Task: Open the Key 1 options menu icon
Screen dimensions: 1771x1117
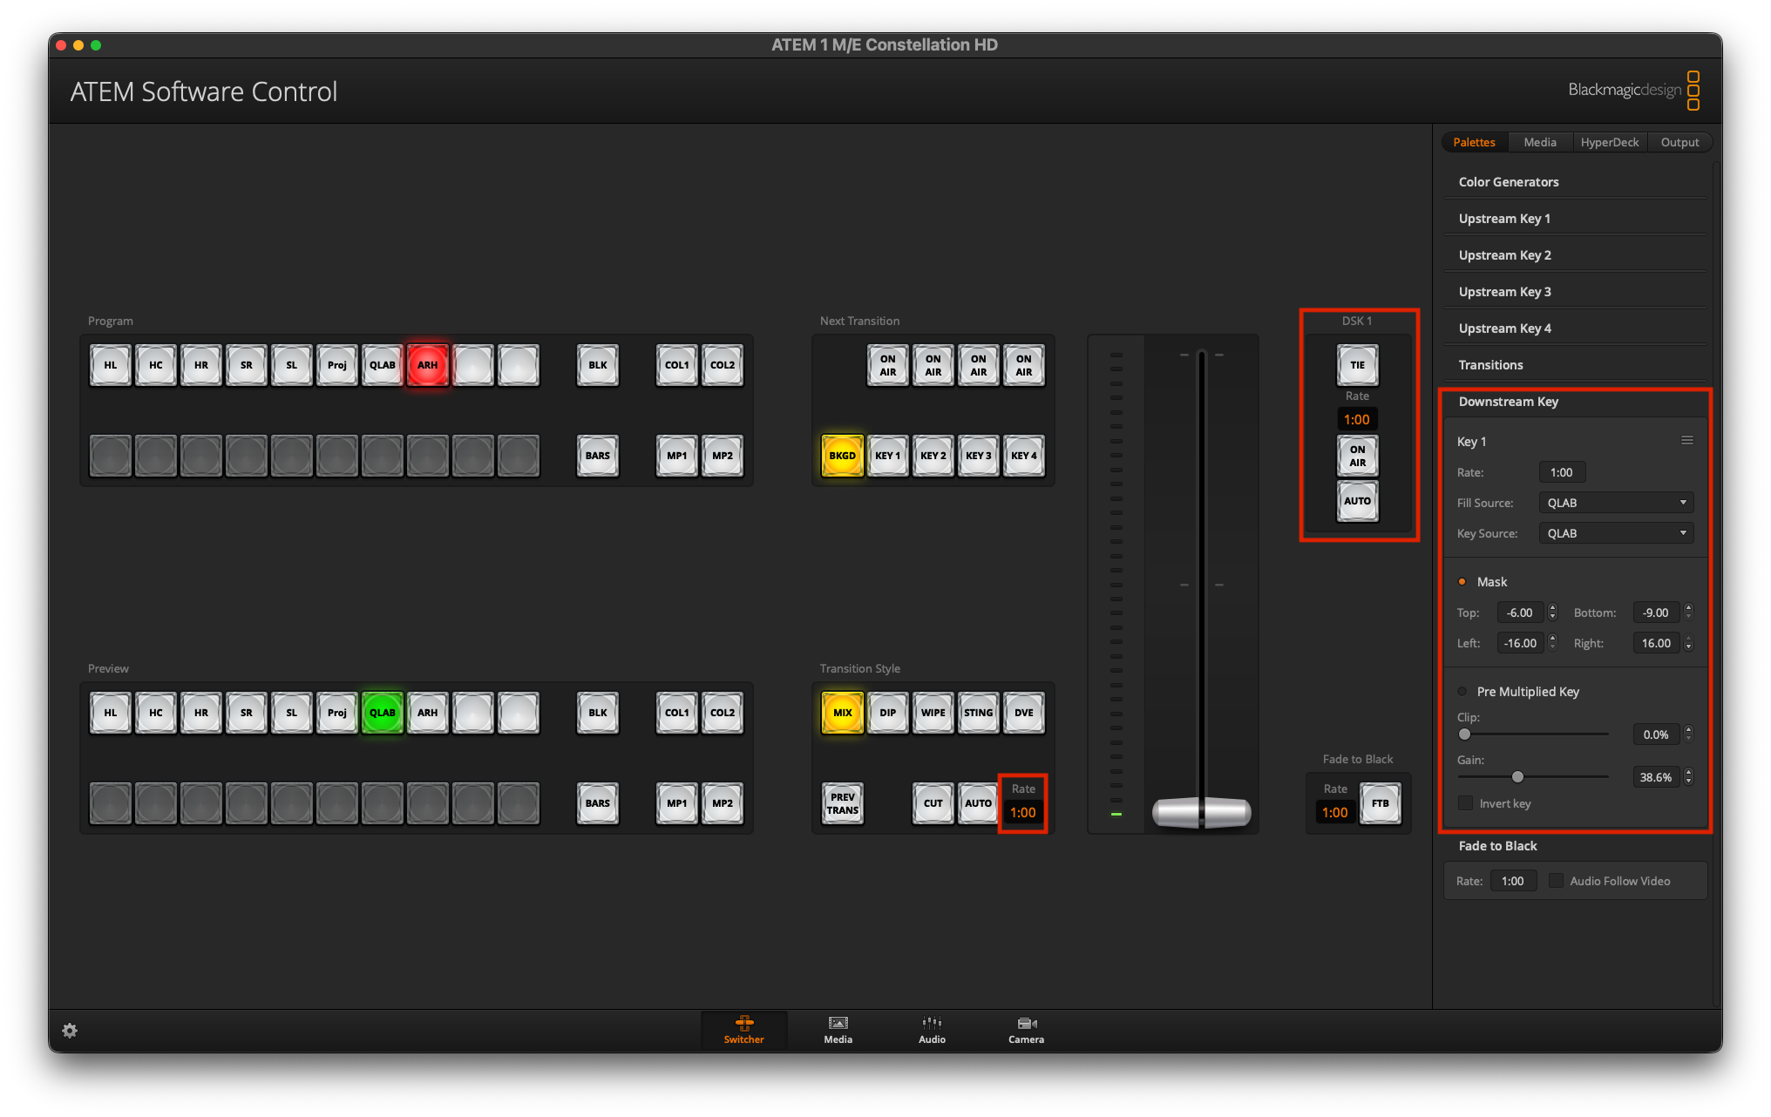Action: tap(1687, 441)
